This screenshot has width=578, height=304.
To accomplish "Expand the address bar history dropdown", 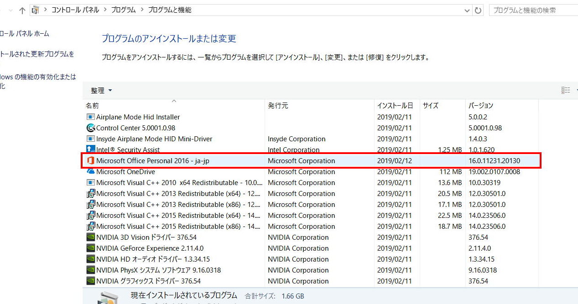I will [x=467, y=10].
